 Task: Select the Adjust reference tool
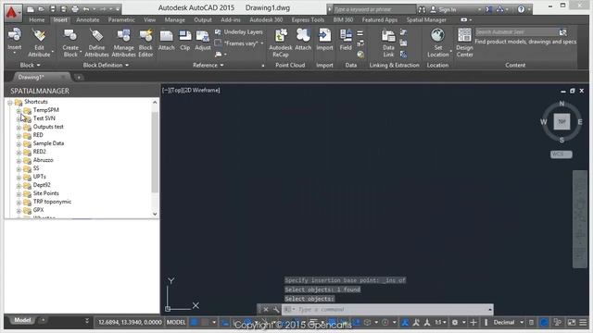point(203,40)
